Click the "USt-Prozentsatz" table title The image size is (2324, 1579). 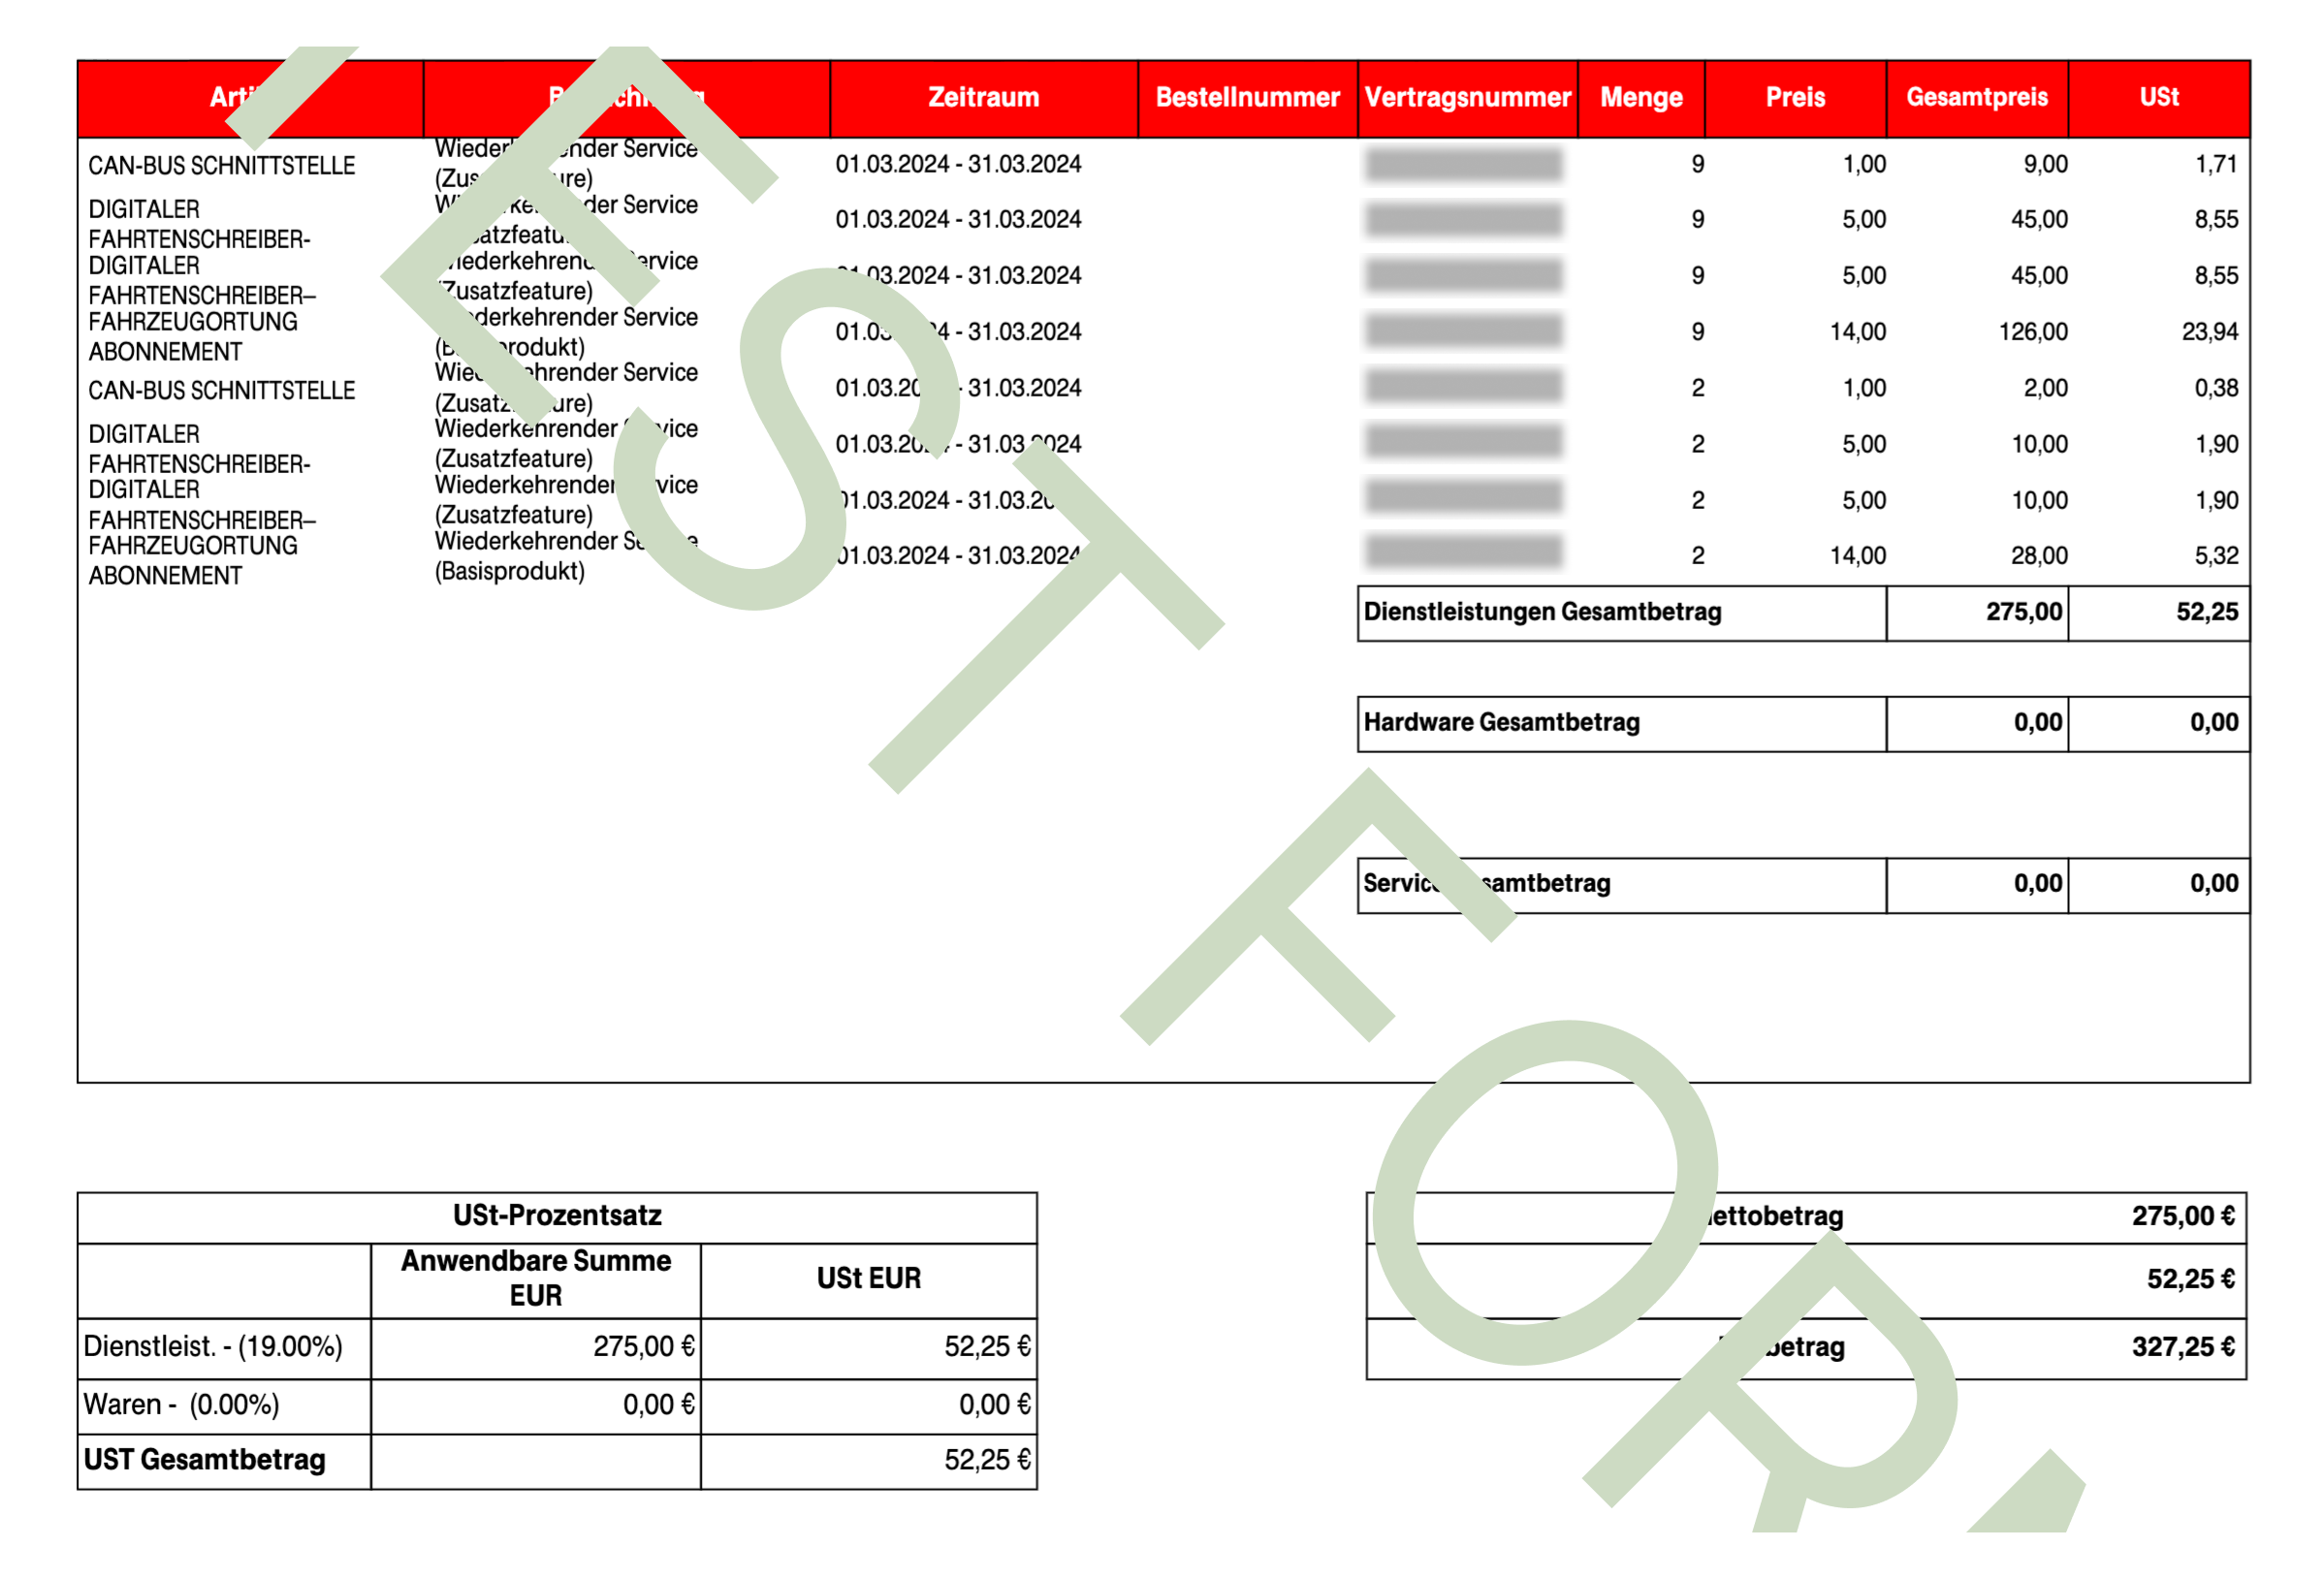pyautogui.click(x=557, y=1216)
